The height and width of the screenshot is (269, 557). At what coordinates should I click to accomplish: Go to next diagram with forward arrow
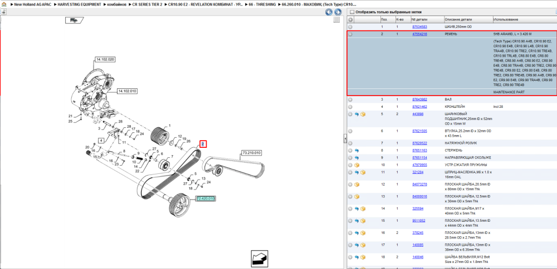[338, 12]
